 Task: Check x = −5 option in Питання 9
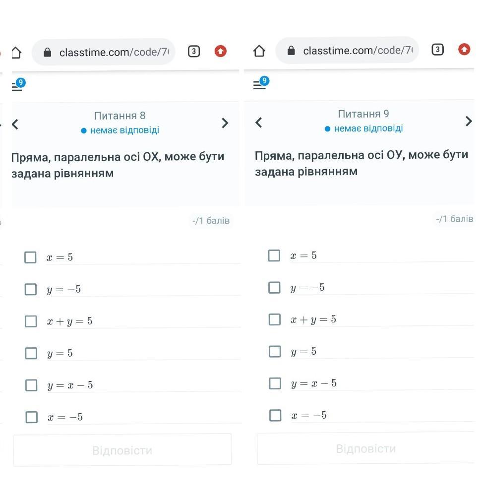pos(275,415)
